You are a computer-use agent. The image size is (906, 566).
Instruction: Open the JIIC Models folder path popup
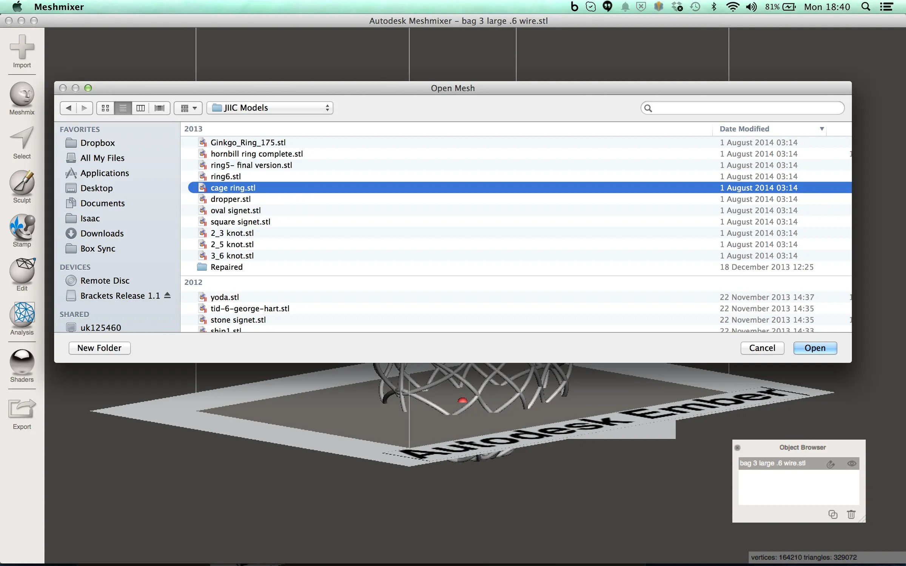(x=270, y=108)
